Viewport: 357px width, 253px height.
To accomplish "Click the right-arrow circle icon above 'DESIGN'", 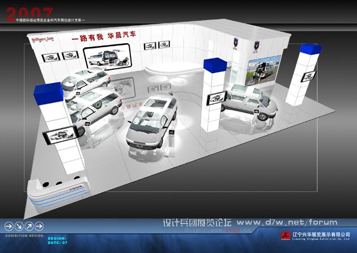I will [39, 226].
